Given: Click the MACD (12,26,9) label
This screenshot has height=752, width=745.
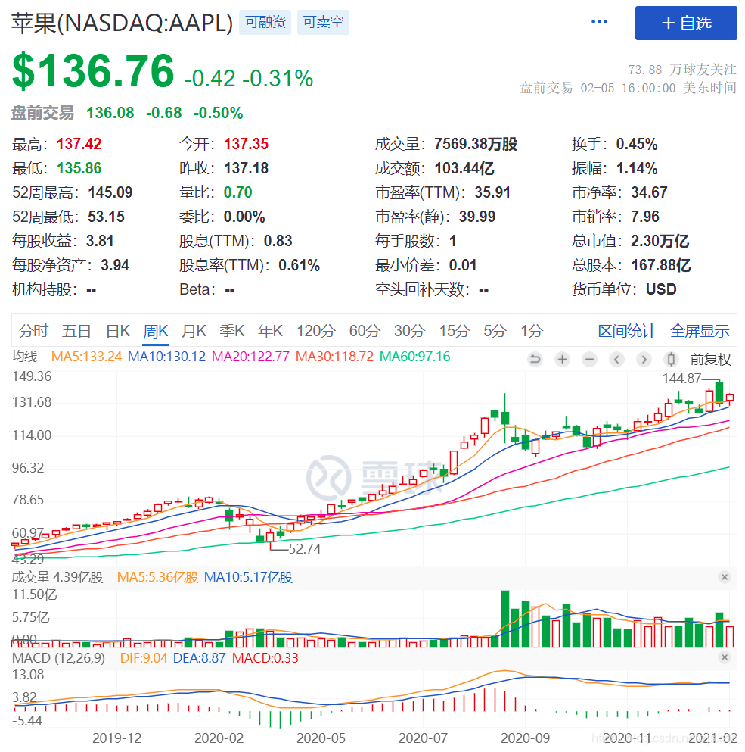Looking at the screenshot, I should 58,657.
